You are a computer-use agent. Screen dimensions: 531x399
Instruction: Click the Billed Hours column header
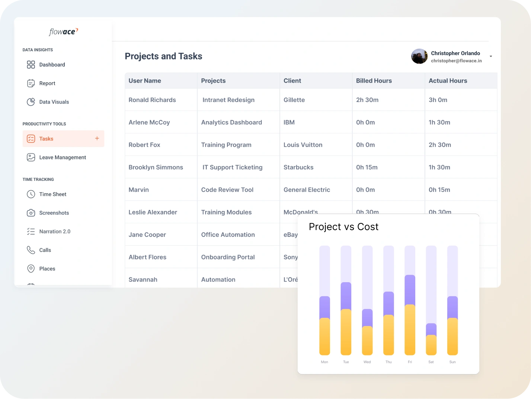tap(374, 81)
